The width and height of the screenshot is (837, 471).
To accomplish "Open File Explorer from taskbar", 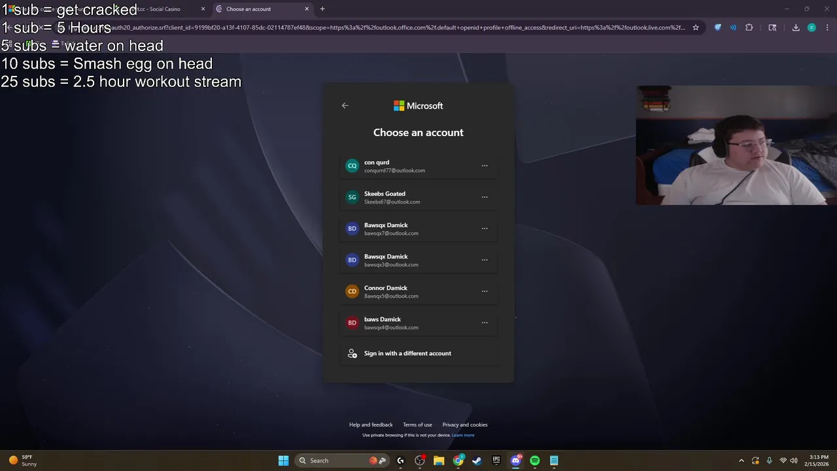I will (x=439, y=461).
